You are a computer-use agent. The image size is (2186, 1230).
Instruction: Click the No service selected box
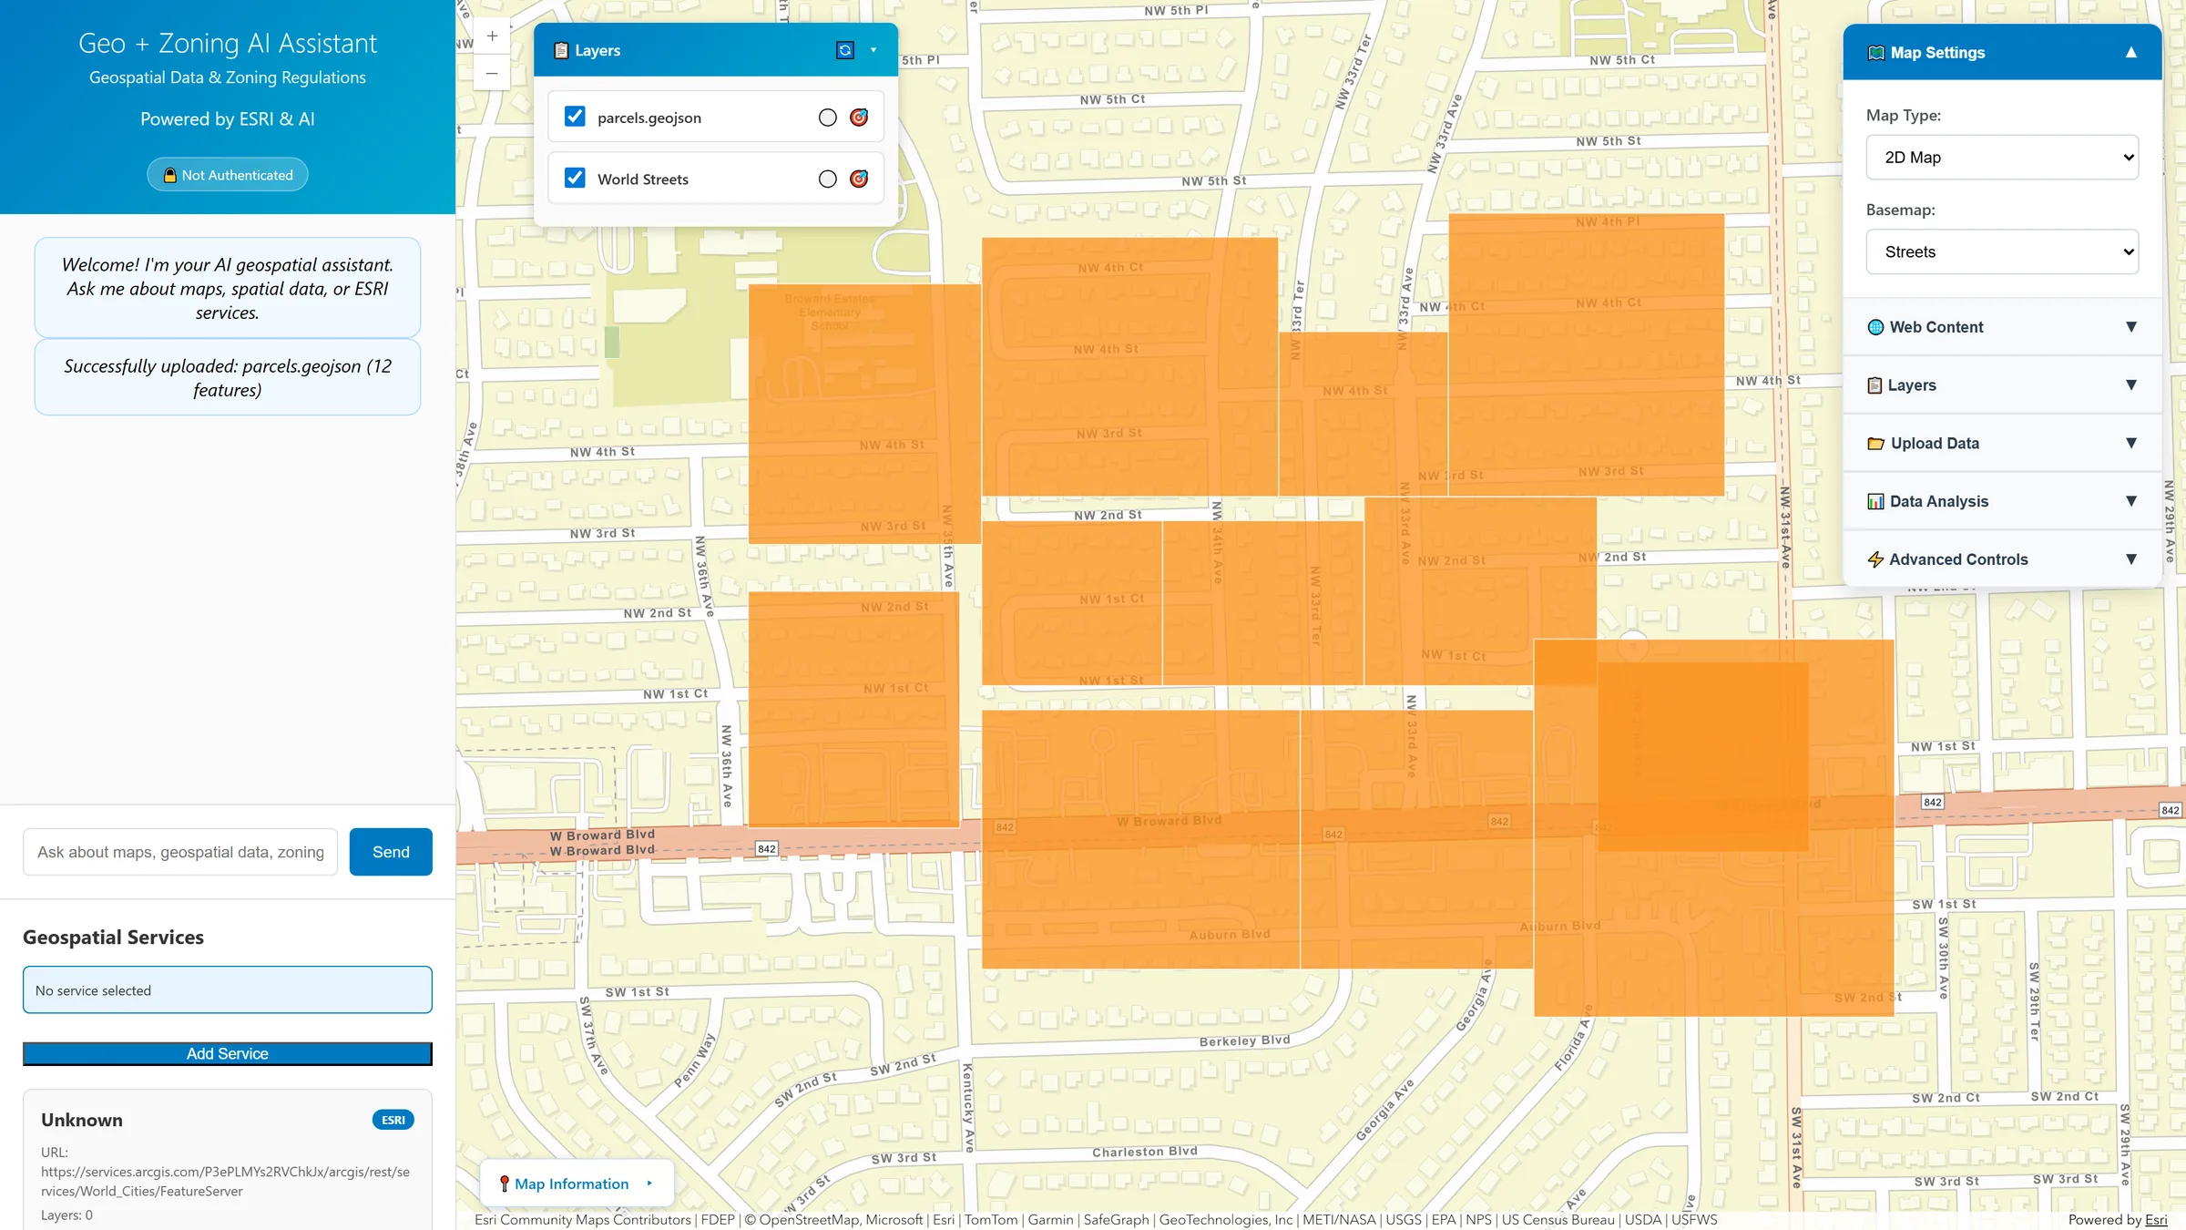pos(228,990)
